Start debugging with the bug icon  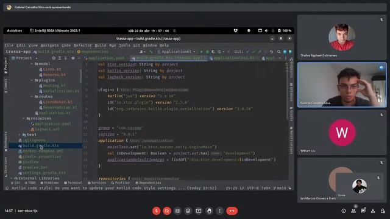click(207, 52)
